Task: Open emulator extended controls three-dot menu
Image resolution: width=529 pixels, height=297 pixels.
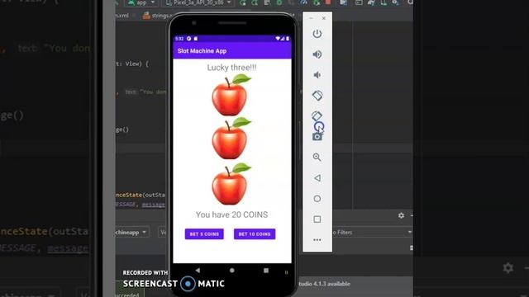Action: [317, 240]
